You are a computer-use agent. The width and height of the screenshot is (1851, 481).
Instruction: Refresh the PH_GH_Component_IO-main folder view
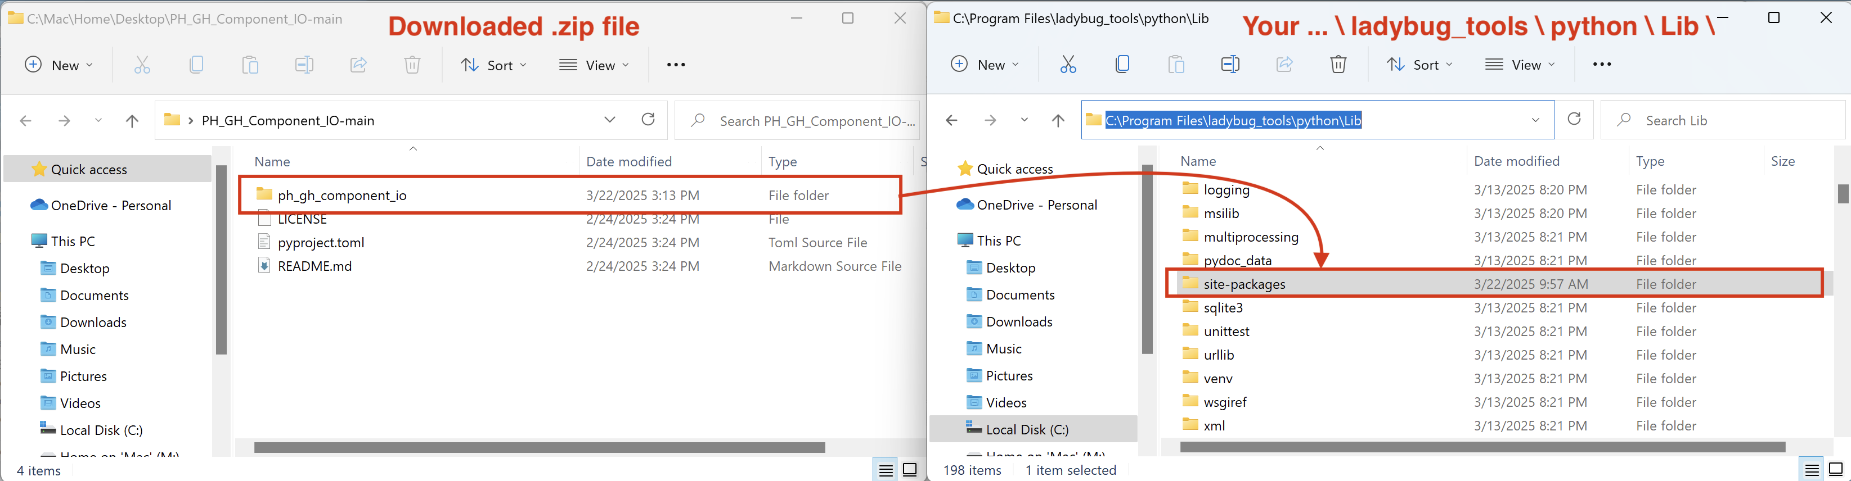click(x=648, y=120)
